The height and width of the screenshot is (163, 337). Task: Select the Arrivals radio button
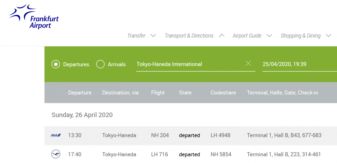(x=100, y=64)
